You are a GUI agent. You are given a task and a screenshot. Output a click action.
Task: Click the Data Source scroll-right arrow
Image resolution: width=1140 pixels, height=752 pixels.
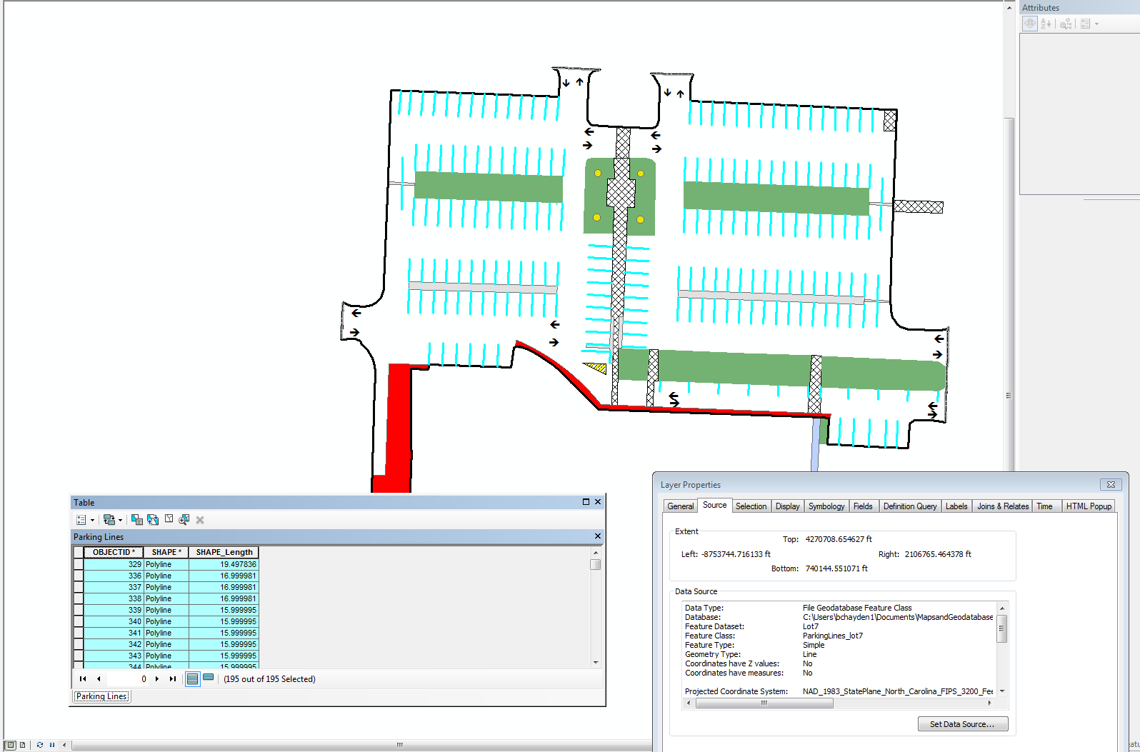point(990,703)
